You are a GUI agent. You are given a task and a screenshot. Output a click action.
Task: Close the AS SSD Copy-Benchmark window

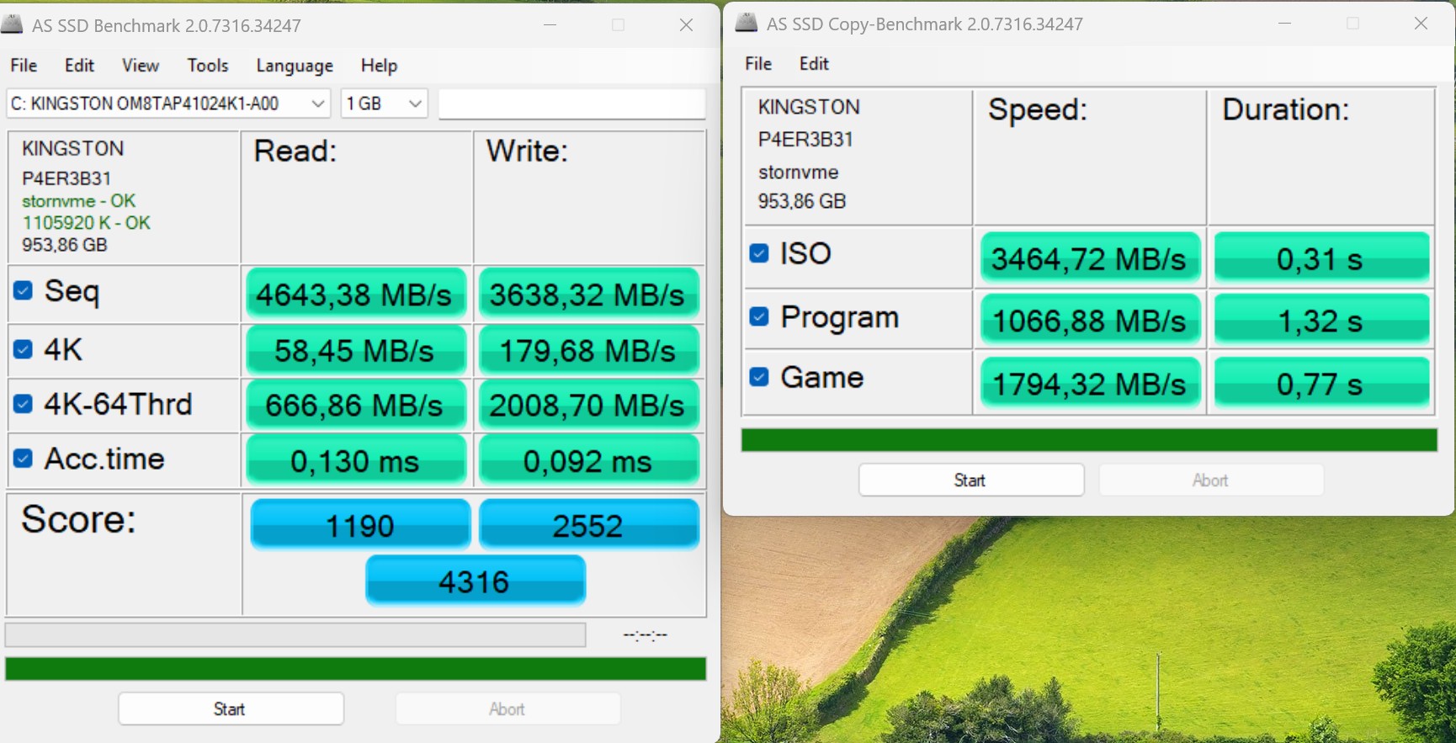click(1421, 24)
